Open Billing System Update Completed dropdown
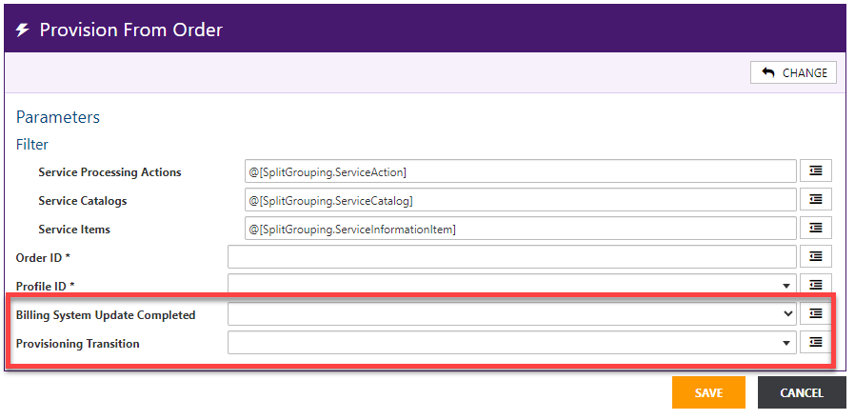Image resolution: width=855 pixels, height=420 pixels. point(786,314)
